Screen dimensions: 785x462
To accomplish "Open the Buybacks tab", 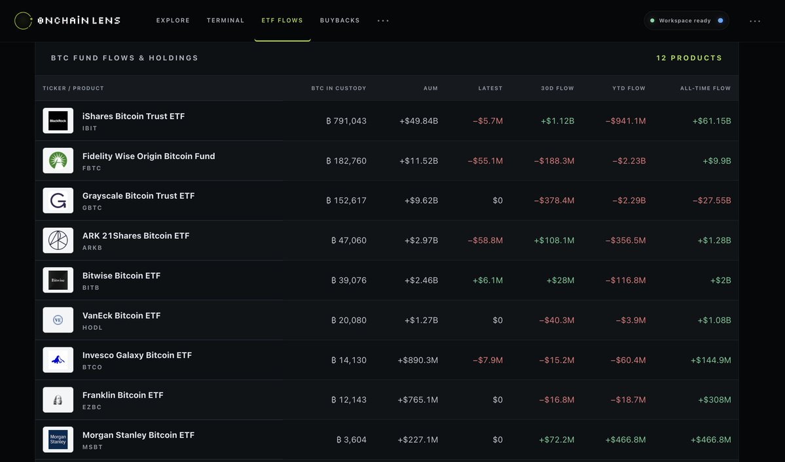I will (x=340, y=20).
